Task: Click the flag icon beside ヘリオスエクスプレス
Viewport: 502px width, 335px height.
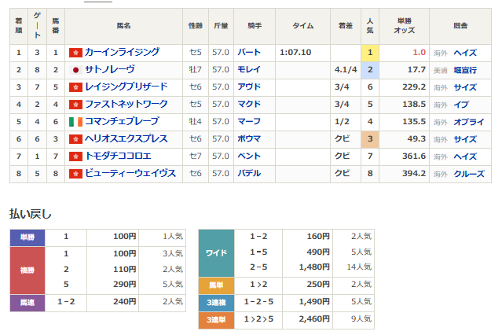Action: [x=75, y=139]
